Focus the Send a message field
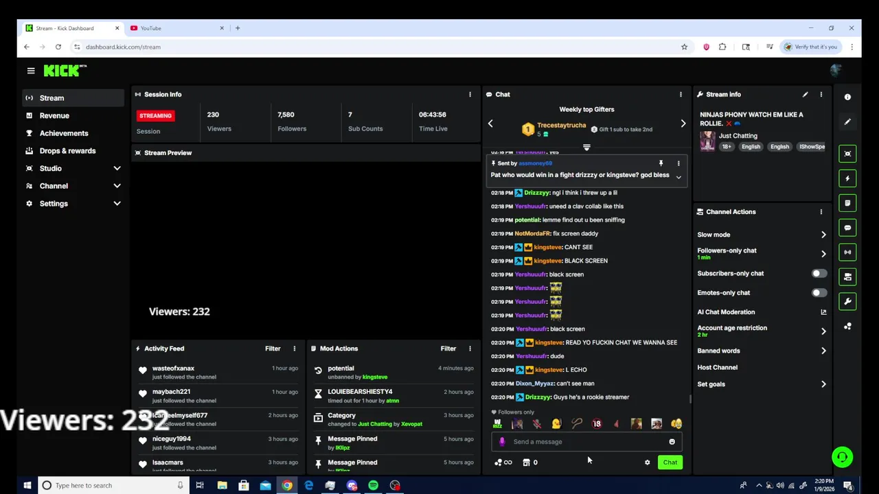879x494 pixels. [x=587, y=442]
